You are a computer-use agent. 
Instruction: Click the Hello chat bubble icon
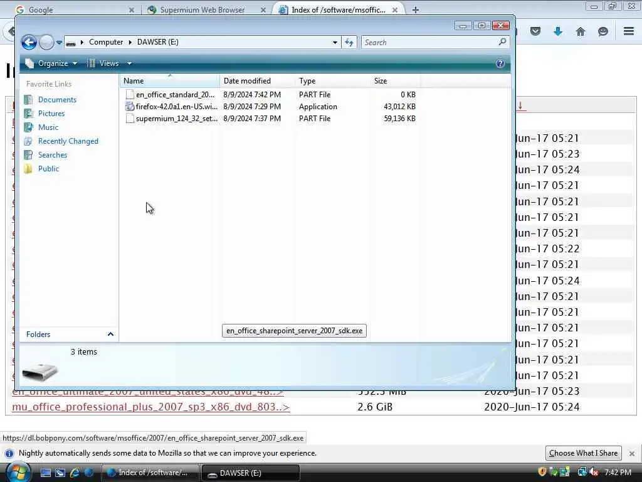[603, 31]
